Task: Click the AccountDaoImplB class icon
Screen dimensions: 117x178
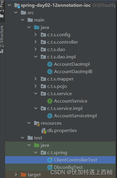Action: 50,72
